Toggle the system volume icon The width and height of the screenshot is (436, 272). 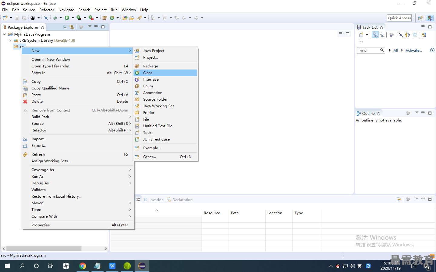[x=352, y=266]
